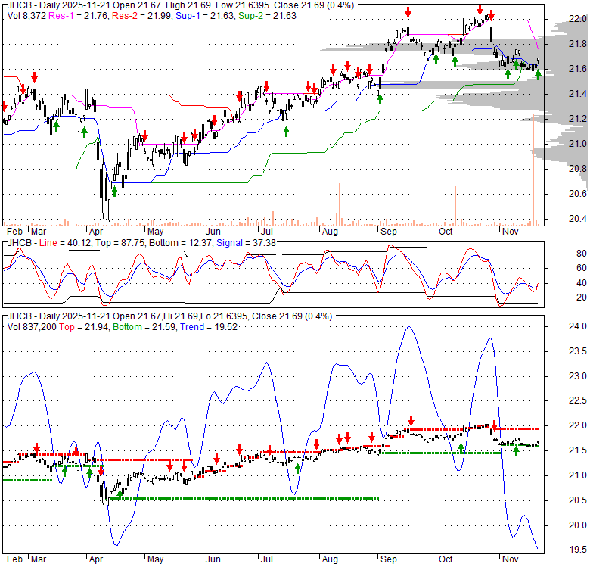Click the 23.5 label on bottom chart axis

578,351
